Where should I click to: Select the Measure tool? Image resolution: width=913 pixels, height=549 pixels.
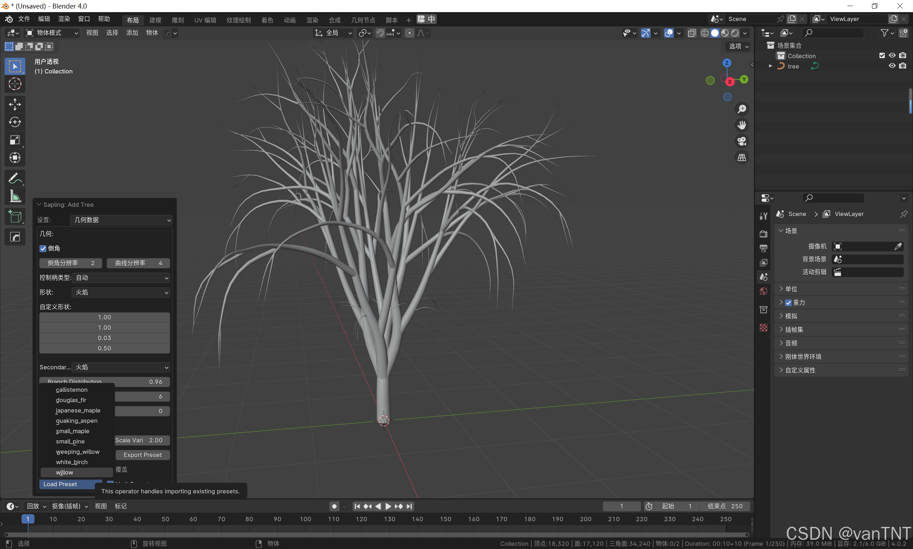15,196
